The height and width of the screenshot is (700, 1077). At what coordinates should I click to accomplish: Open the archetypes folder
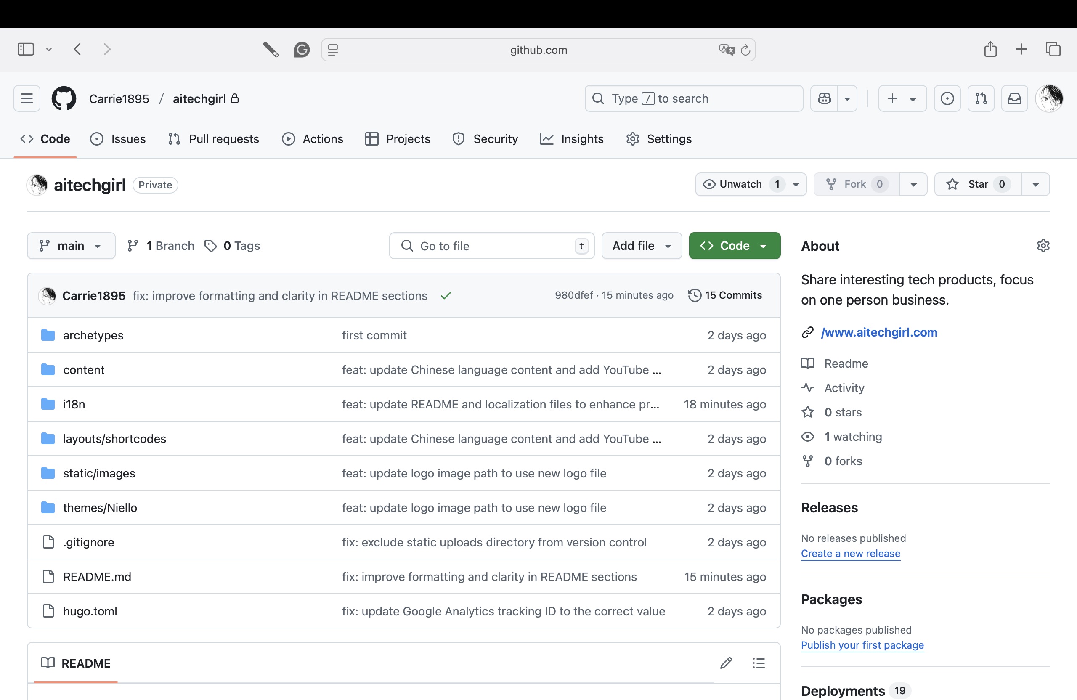point(93,335)
